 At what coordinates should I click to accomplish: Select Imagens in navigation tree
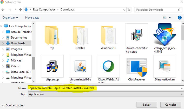click(x=14, y=49)
